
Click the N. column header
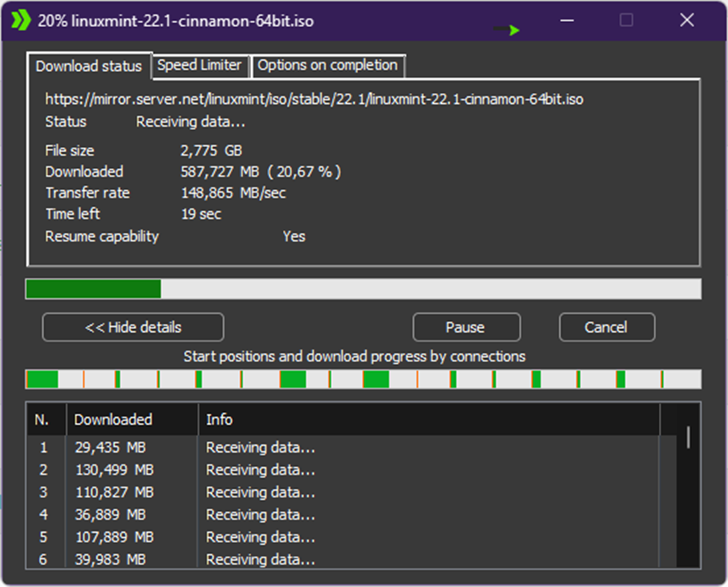pyautogui.click(x=47, y=420)
